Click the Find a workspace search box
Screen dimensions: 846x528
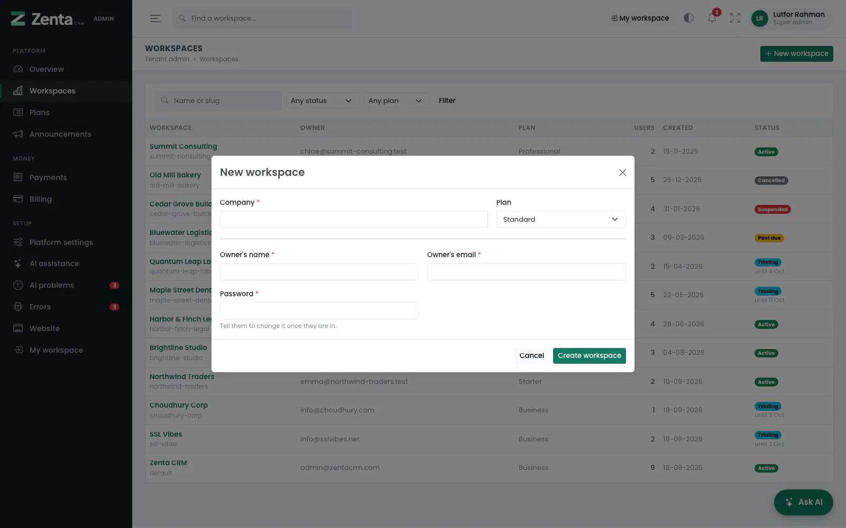tap(262, 18)
